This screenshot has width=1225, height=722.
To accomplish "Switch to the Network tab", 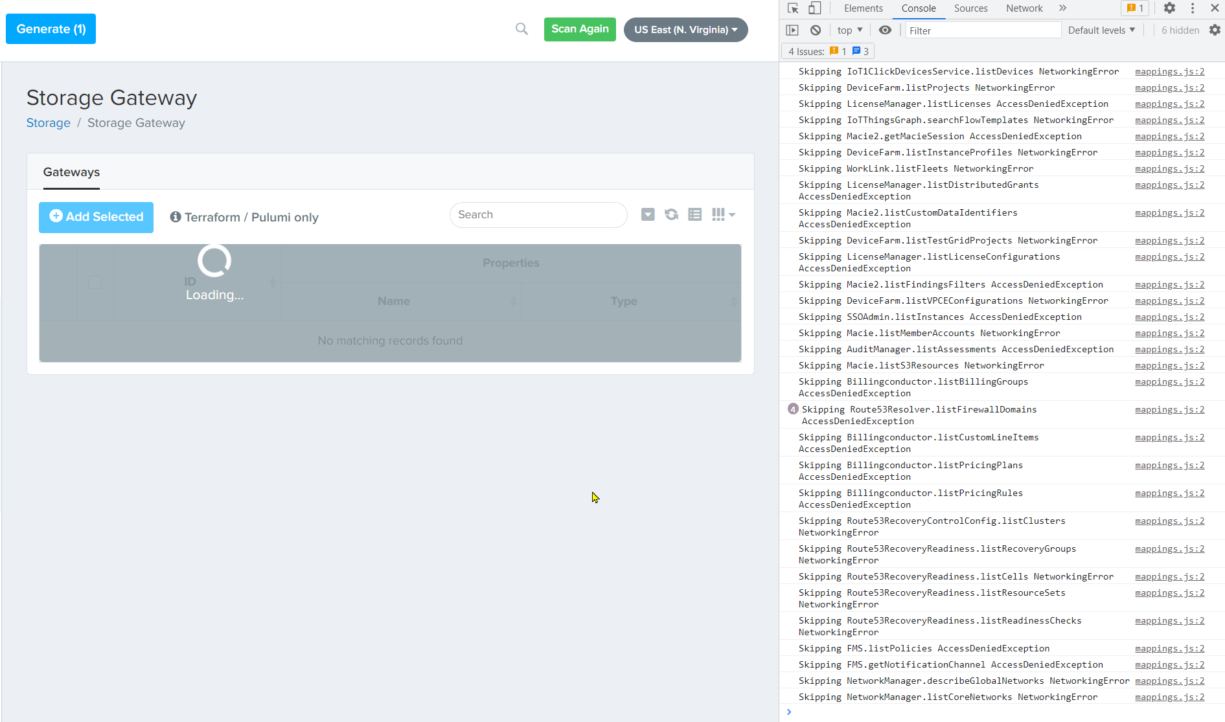I will [1024, 8].
